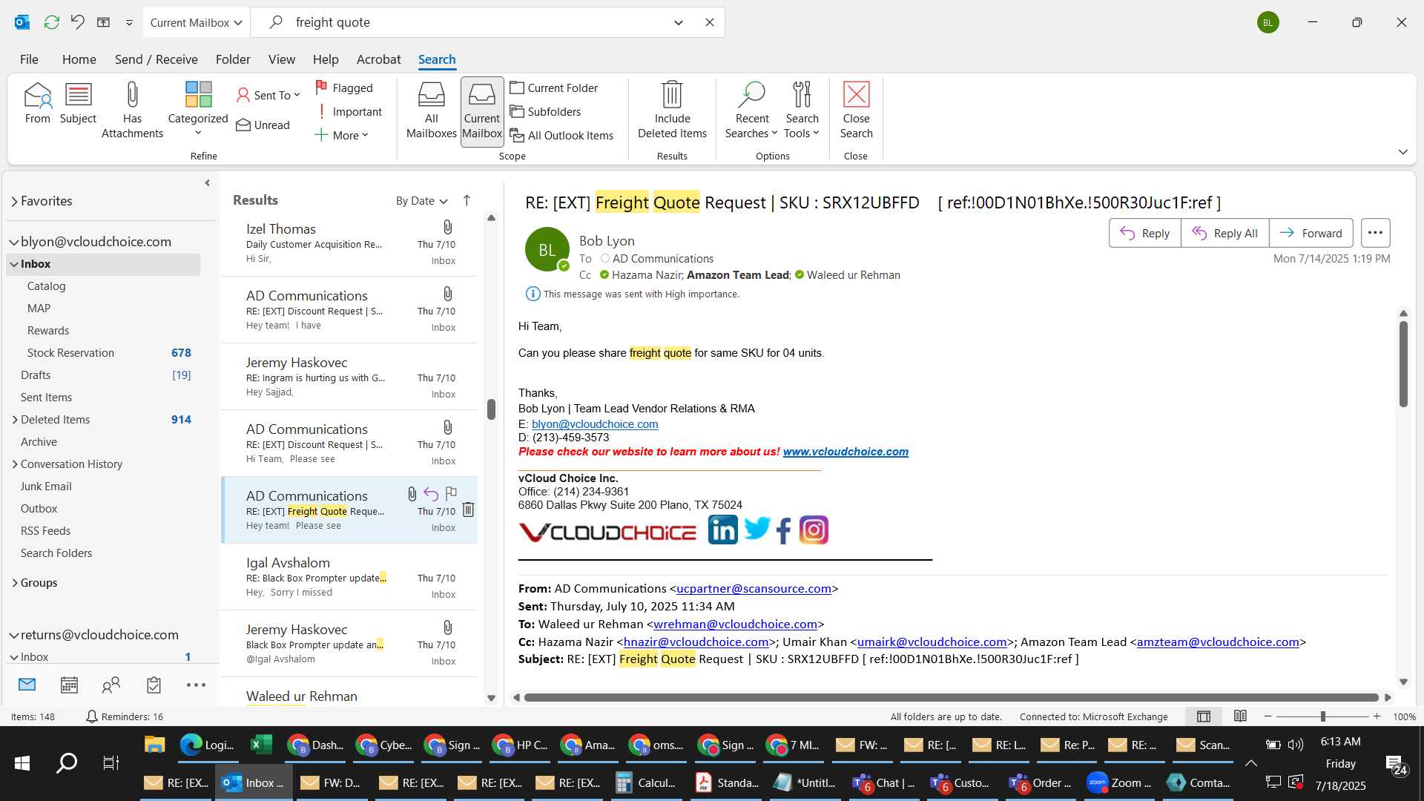Open the Search Tools dropdown
This screenshot has width=1424, height=801.
[x=802, y=110]
